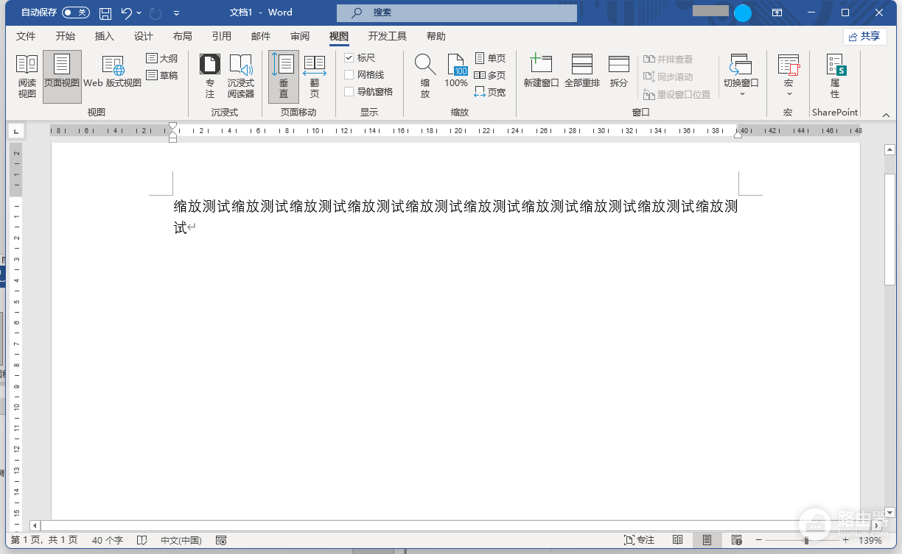Image resolution: width=902 pixels, height=554 pixels.
Task: Click ruler tab selector corner button
Action: click(x=15, y=131)
